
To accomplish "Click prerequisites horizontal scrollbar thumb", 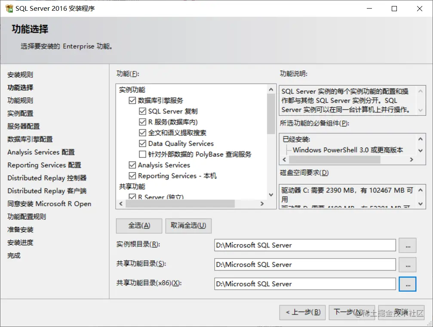I will pyautogui.click(x=335, y=160).
